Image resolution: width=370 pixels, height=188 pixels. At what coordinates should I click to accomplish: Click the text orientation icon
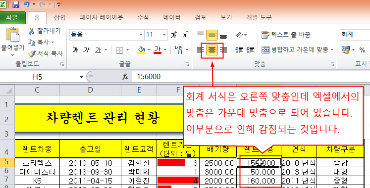coord(240,35)
